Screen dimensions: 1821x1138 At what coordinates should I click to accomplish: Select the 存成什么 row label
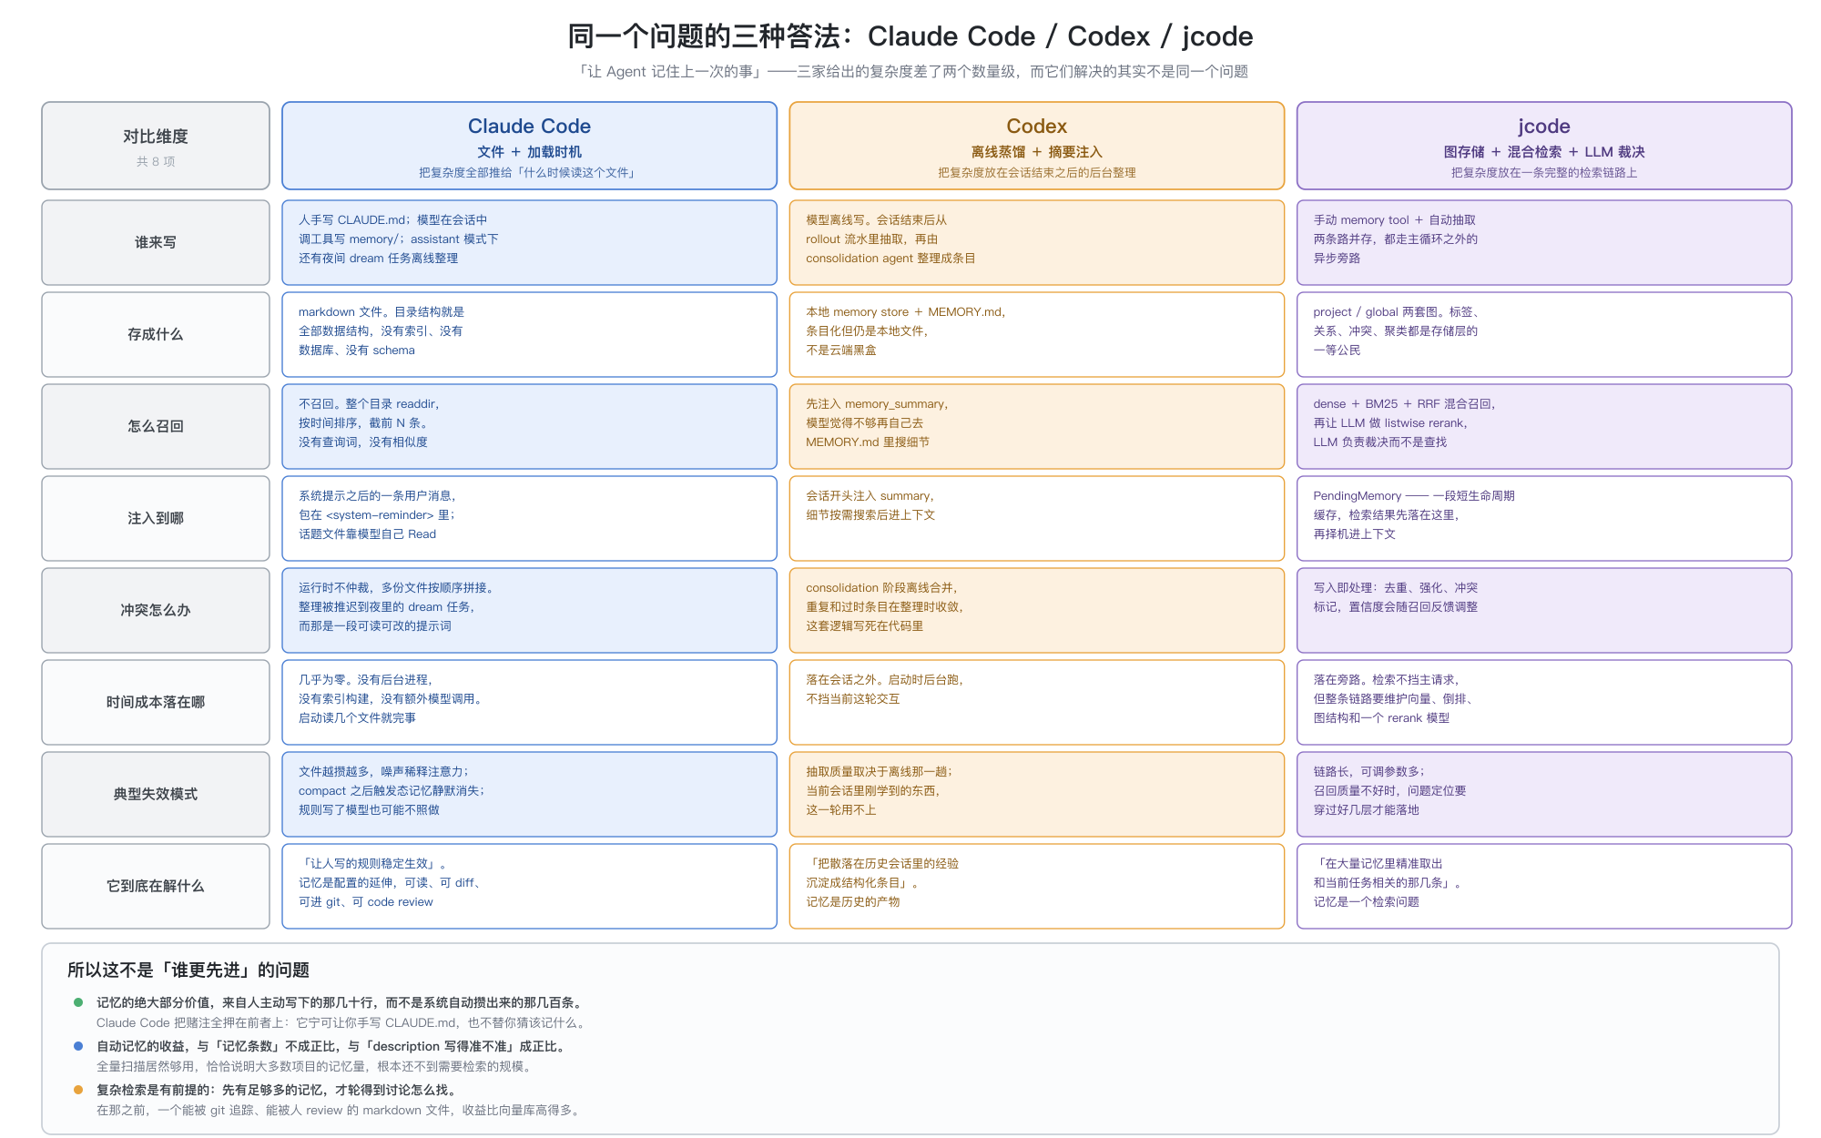coord(156,334)
